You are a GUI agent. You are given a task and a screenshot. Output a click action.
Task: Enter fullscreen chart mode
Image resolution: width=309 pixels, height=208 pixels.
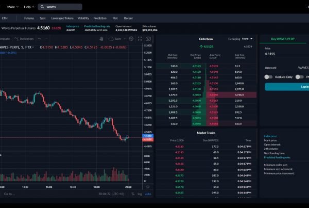(140, 39)
